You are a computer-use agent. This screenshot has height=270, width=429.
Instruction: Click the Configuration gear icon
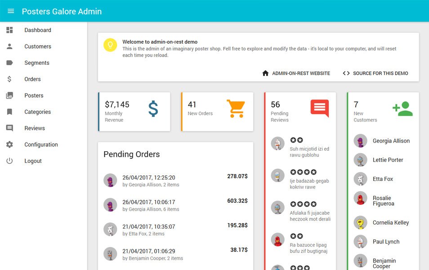coord(9,144)
